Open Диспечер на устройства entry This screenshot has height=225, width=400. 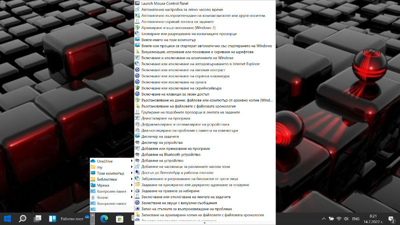click(x=205, y=142)
